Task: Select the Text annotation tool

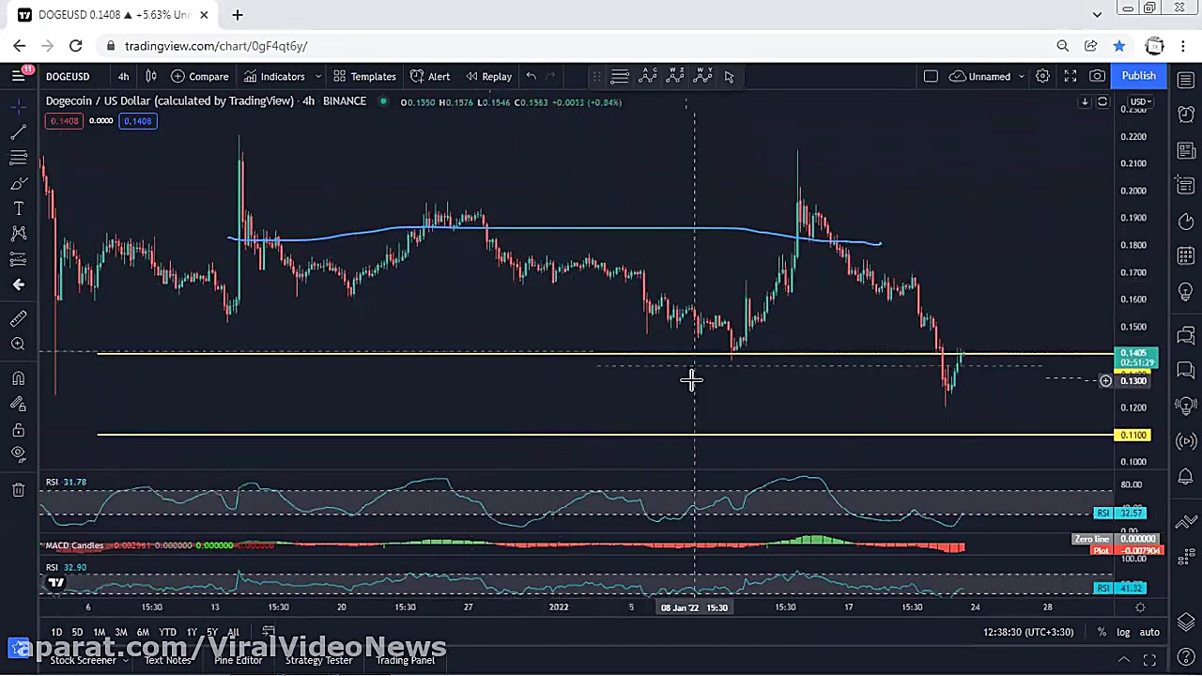Action: click(18, 208)
